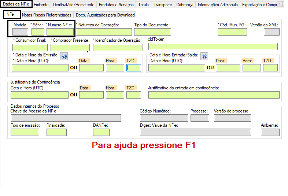Screen dimensions: 288x196
Task: Open Docs. Autorizados para Download sub-tab
Action: (x=105, y=15)
